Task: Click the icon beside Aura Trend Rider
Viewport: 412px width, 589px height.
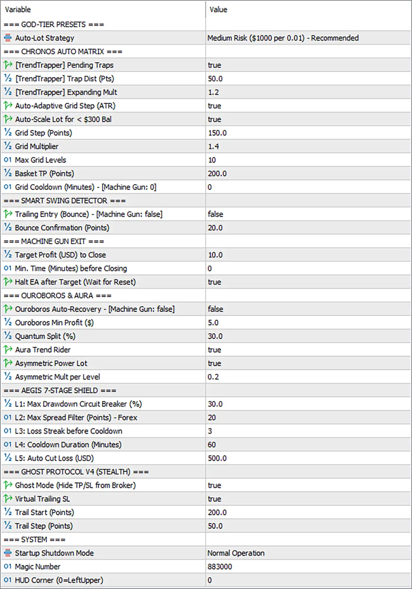Action: 8,349
